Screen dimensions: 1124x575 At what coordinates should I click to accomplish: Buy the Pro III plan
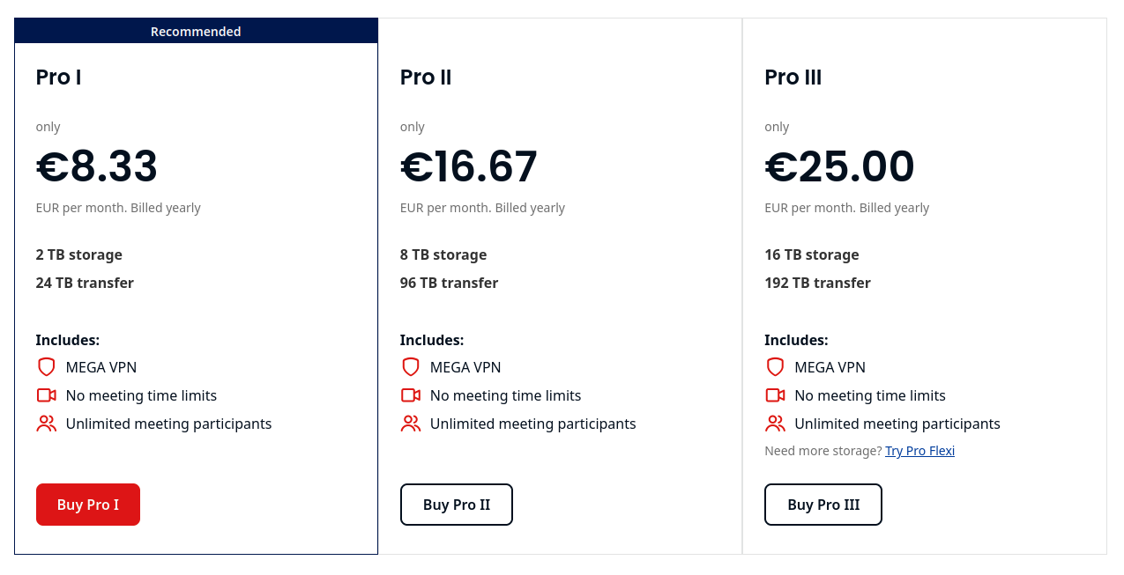click(823, 505)
